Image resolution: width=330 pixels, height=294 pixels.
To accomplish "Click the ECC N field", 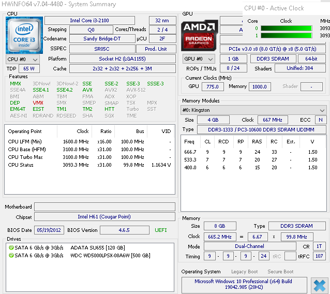I will (321, 120).
